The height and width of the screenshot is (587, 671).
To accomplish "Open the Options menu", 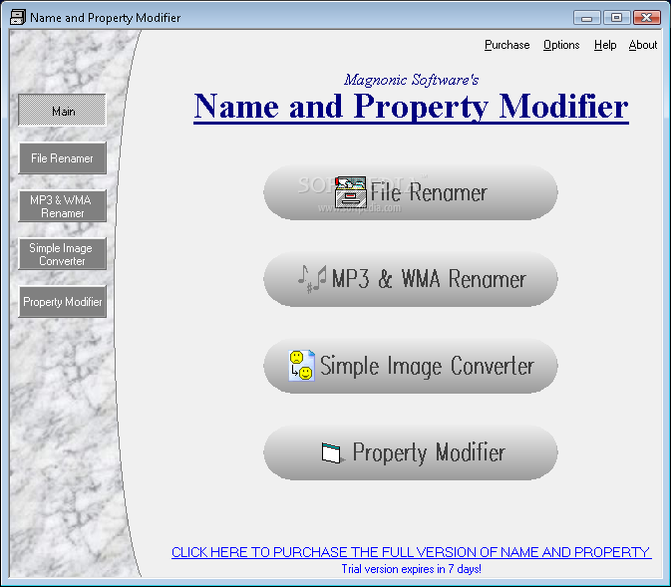I will click(561, 45).
